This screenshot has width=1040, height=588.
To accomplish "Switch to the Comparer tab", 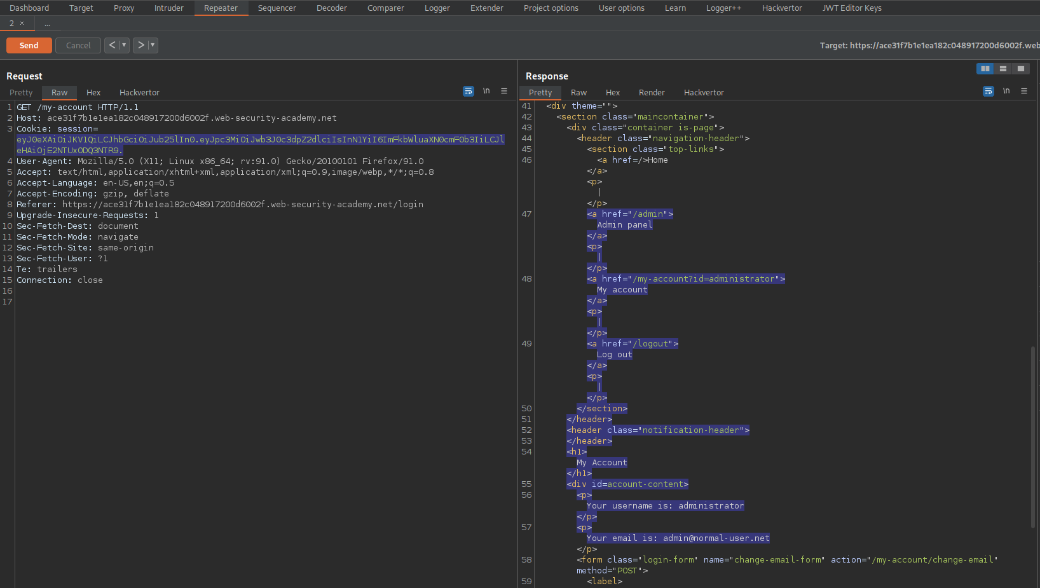I will coord(386,8).
